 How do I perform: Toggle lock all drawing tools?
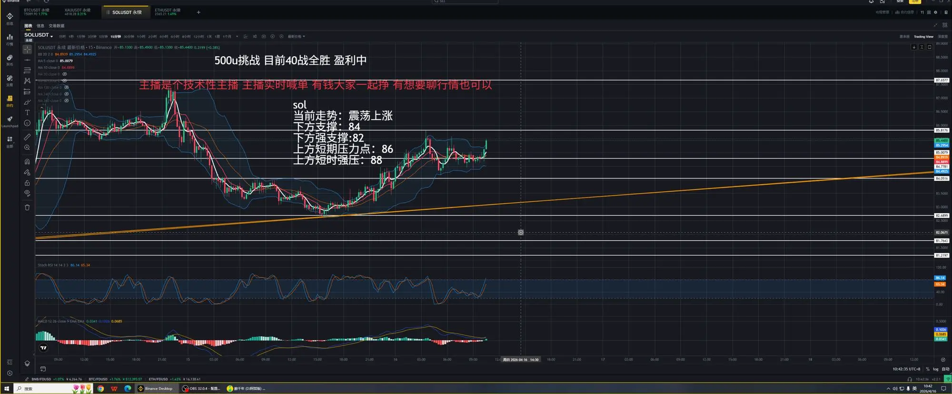pos(27,183)
